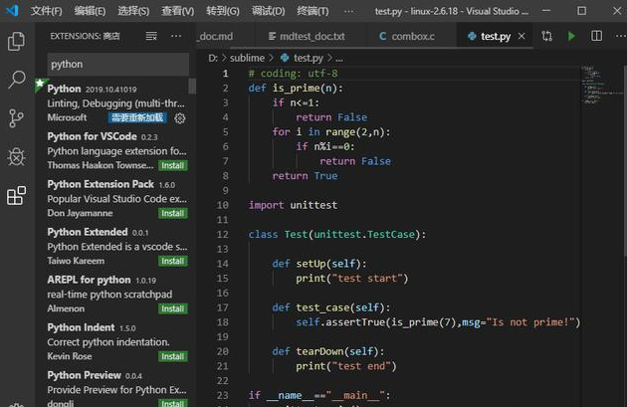The width and height of the screenshot is (627, 407).
Task: Install the AREPL for python extension
Action: click(173, 308)
